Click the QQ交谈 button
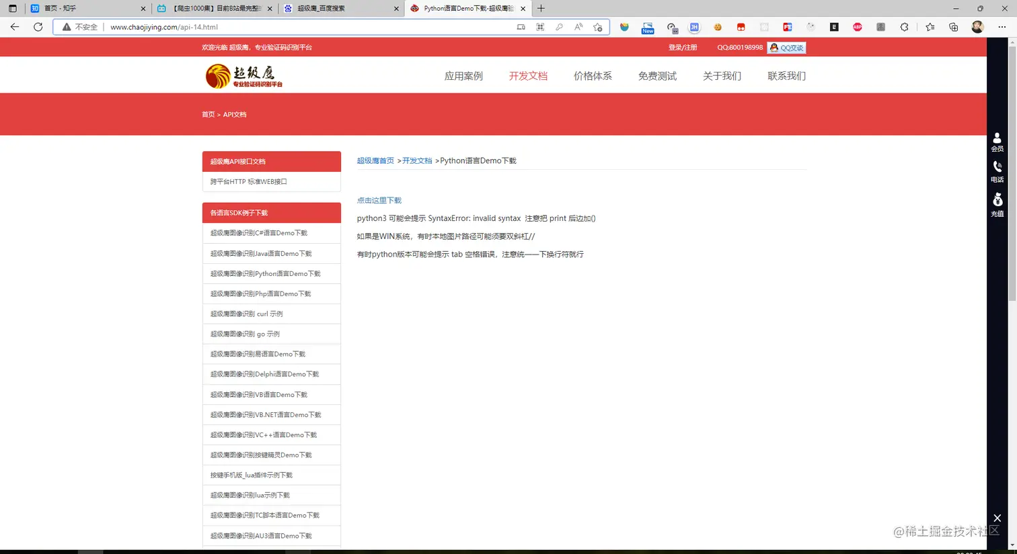The height and width of the screenshot is (554, 1017). (x=786, y=48)
